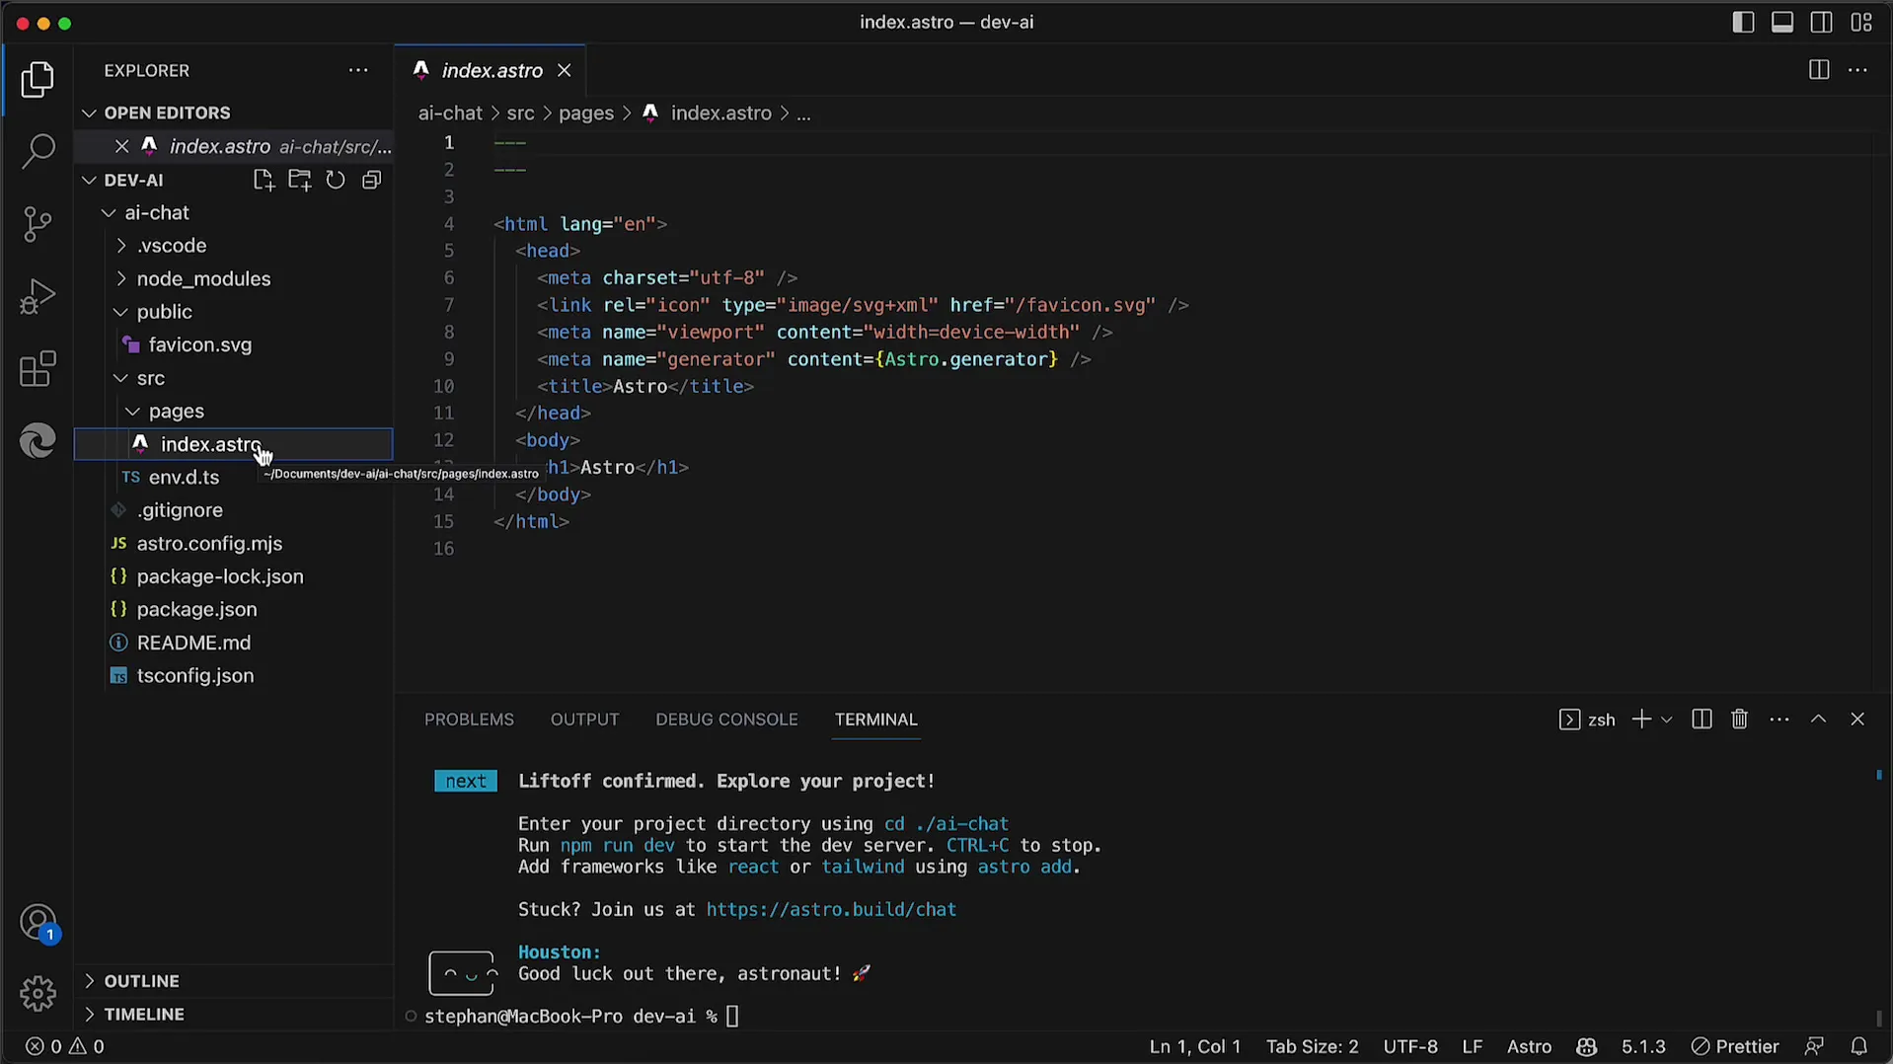Click the Copilot status icon in status bar
The height and width of the screenshot is (1064, 1893).
[1586, 1046]
